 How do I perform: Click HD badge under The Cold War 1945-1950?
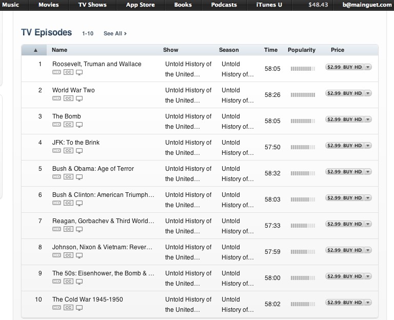[x=56, y=308]
